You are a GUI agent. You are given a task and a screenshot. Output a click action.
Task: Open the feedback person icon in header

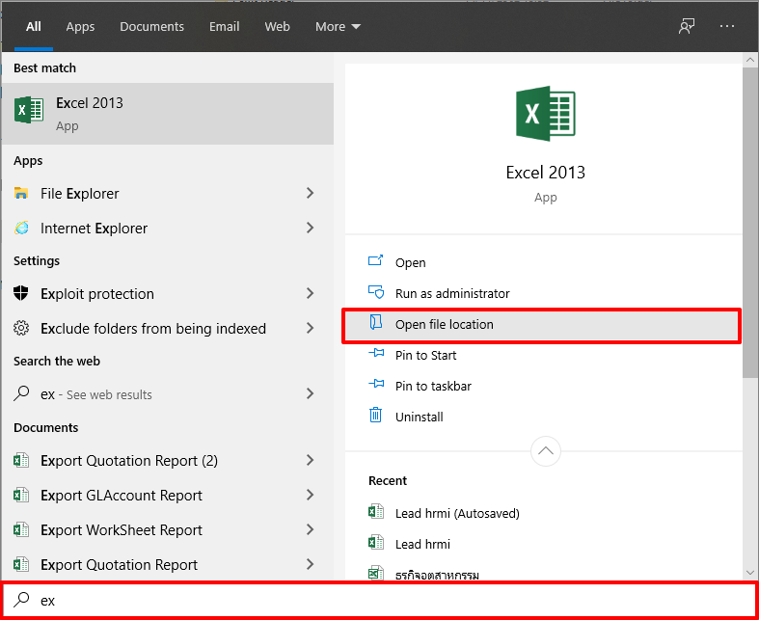point(687,26)
